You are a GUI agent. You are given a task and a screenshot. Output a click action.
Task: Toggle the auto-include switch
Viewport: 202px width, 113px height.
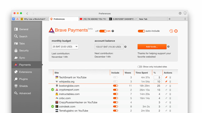141,31
